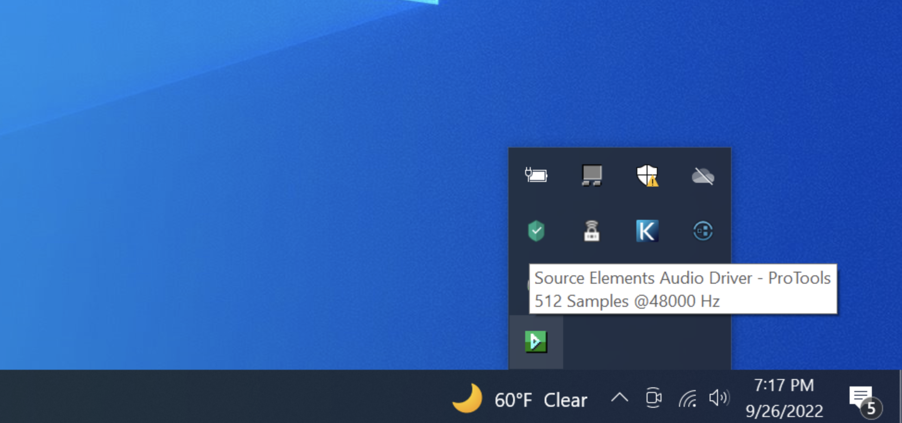Image resolution: width=902 pixels, height=423 pixels.
Task: Click the circular blue squares tray icon
Action: pyautogui.click(x=703, y=231)
